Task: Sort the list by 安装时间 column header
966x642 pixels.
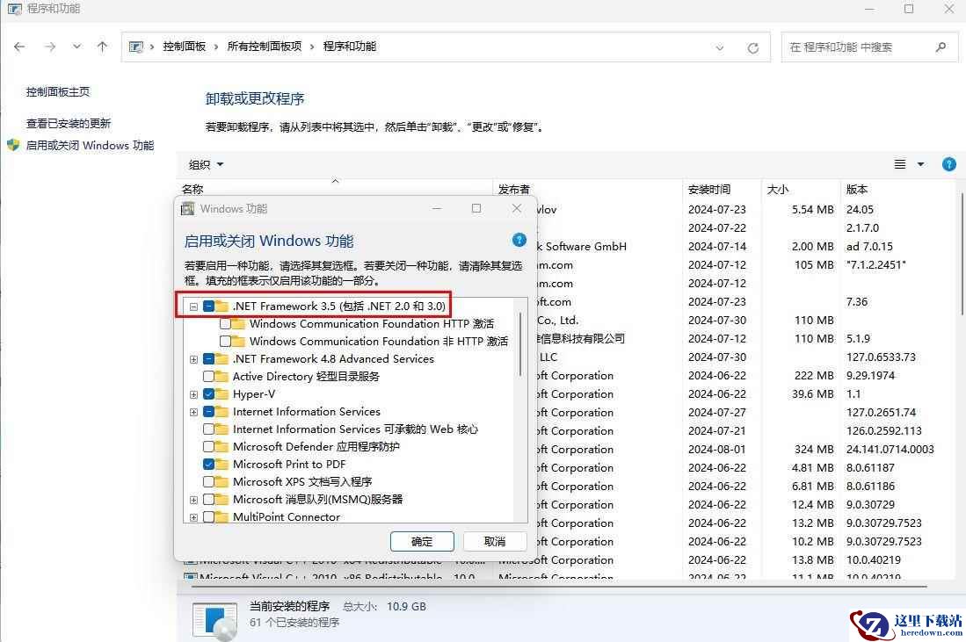Action: [709, 189]
